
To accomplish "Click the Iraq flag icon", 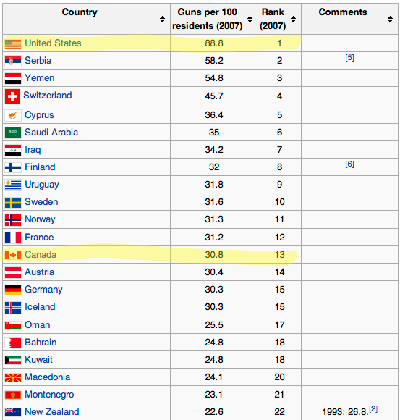I will click(x=13, y=150).
